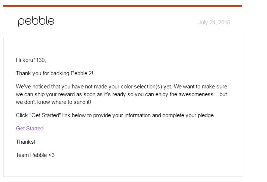Viewport: 267px width, 182px height.
Task: Click the "Team Pebble" signature
Action: tap(31, 155)
